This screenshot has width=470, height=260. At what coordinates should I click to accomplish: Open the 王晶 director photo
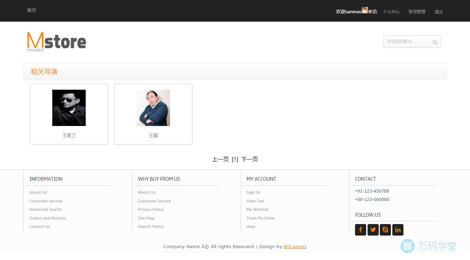pos(153,108)
